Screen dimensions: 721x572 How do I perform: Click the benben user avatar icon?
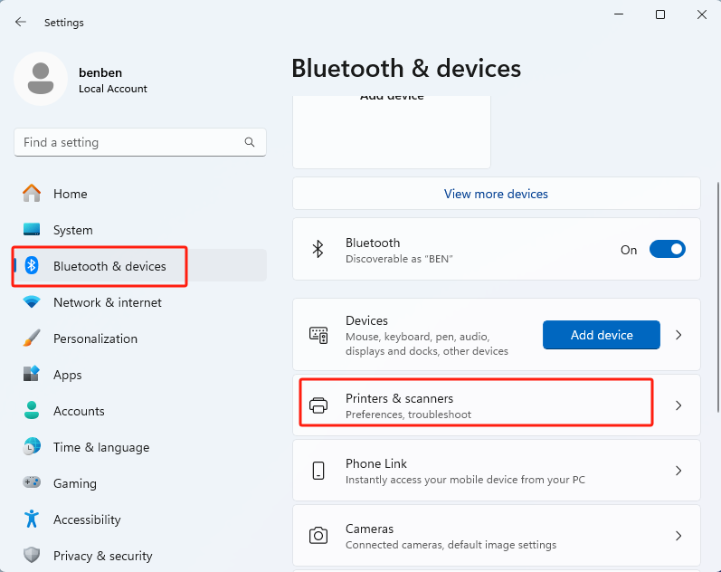[41, 79]
